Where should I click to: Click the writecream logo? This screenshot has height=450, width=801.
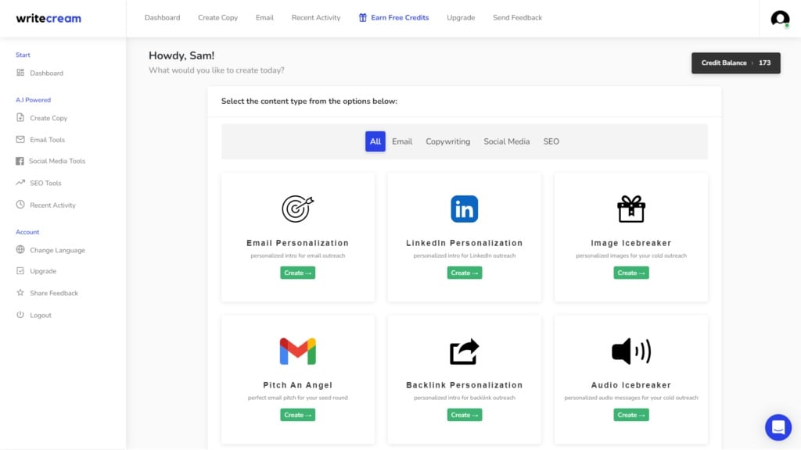coord(48,18)
